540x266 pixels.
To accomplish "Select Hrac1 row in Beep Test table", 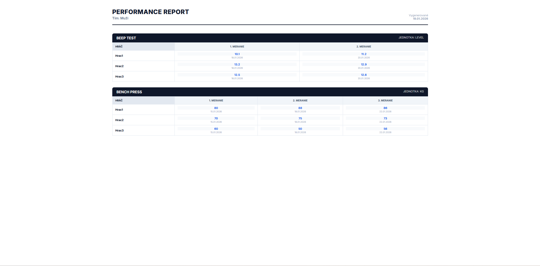I will [119, 56].
